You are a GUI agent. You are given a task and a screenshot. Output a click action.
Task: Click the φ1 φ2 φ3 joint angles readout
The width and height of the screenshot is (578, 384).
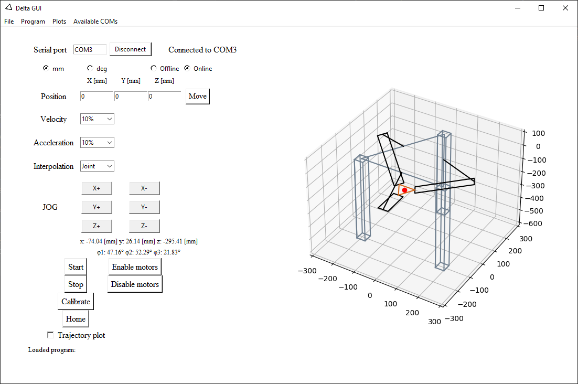[138, 252]
